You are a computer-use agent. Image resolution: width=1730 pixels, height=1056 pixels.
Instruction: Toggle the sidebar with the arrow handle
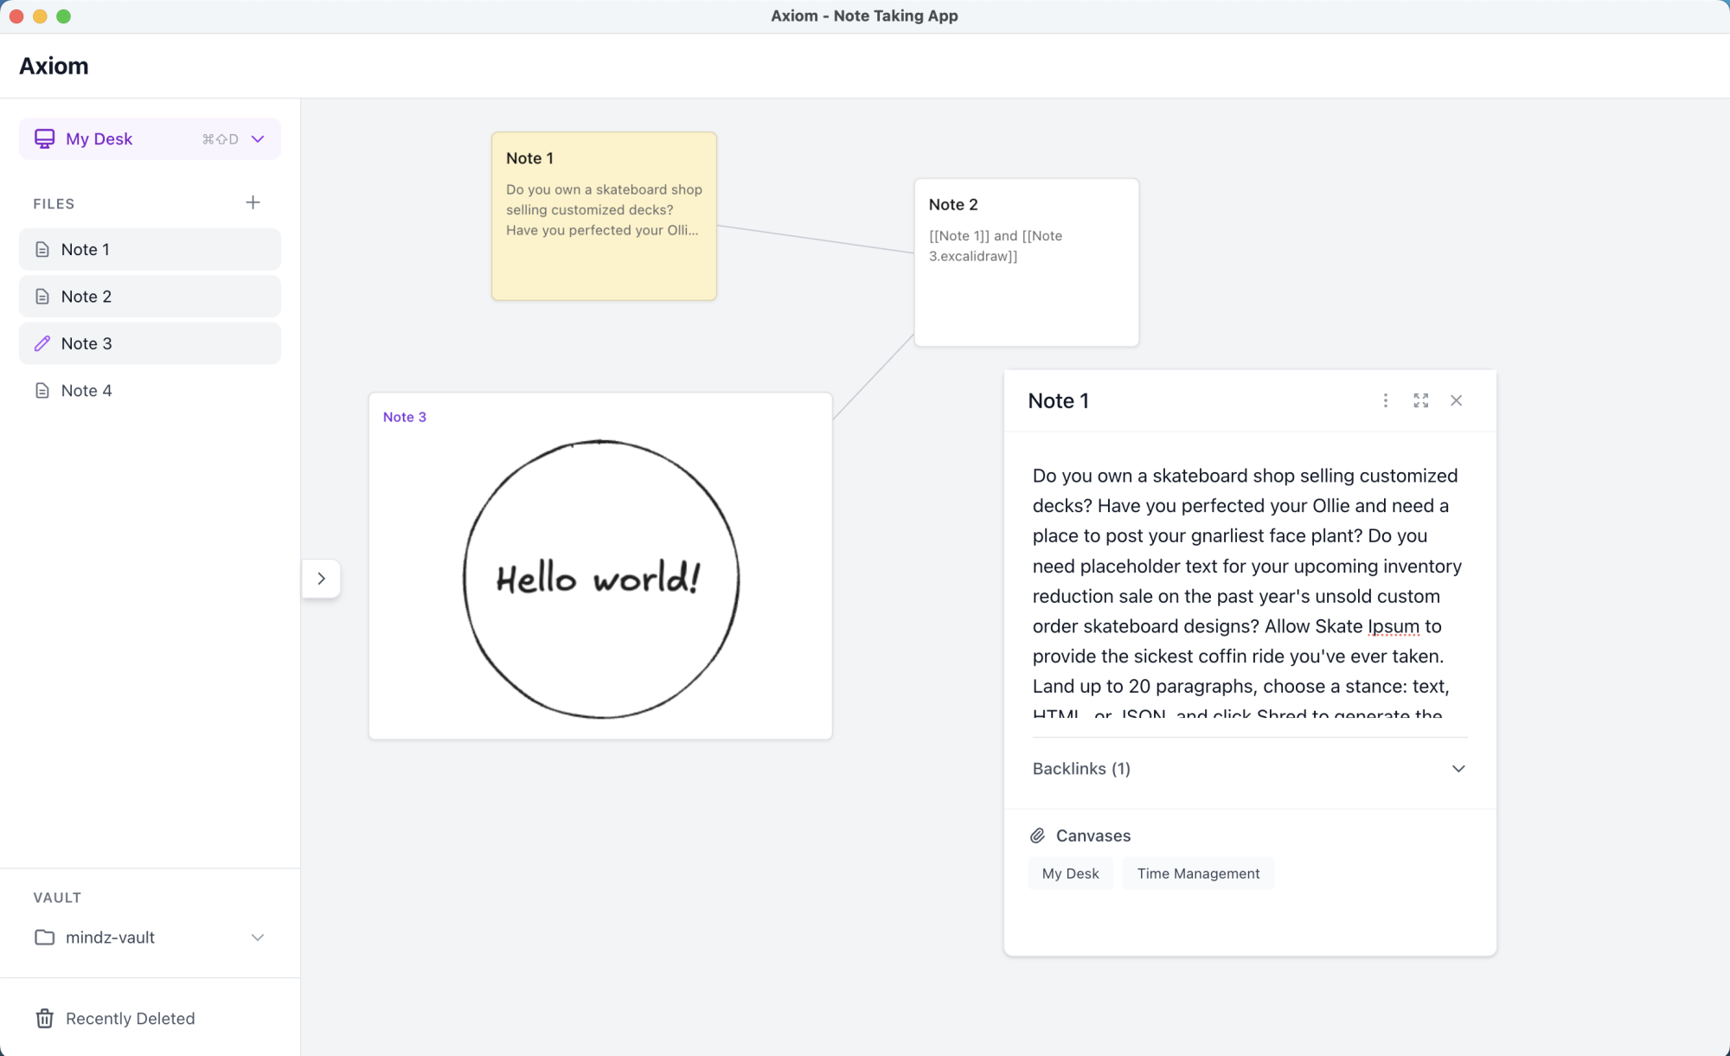321,579
